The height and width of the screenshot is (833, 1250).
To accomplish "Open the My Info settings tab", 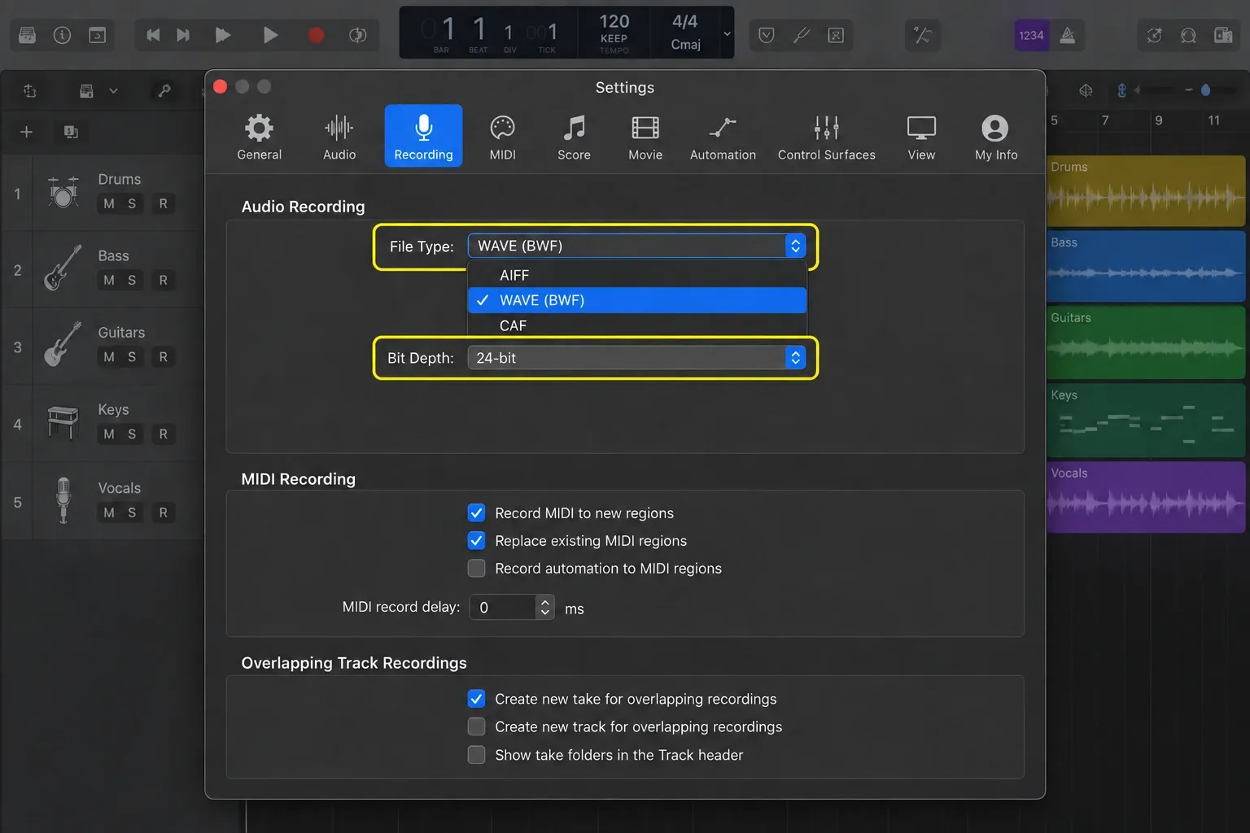I will [x=996, y=136].
